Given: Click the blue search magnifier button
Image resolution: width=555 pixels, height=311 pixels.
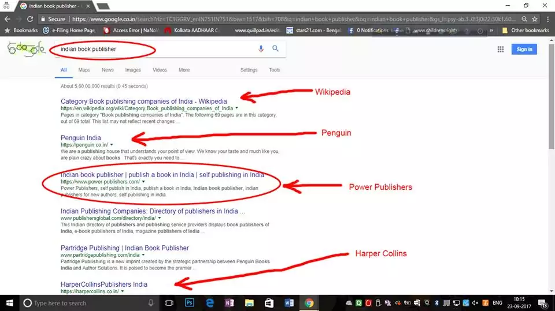Looking at the screenshot, I should 275,48.
